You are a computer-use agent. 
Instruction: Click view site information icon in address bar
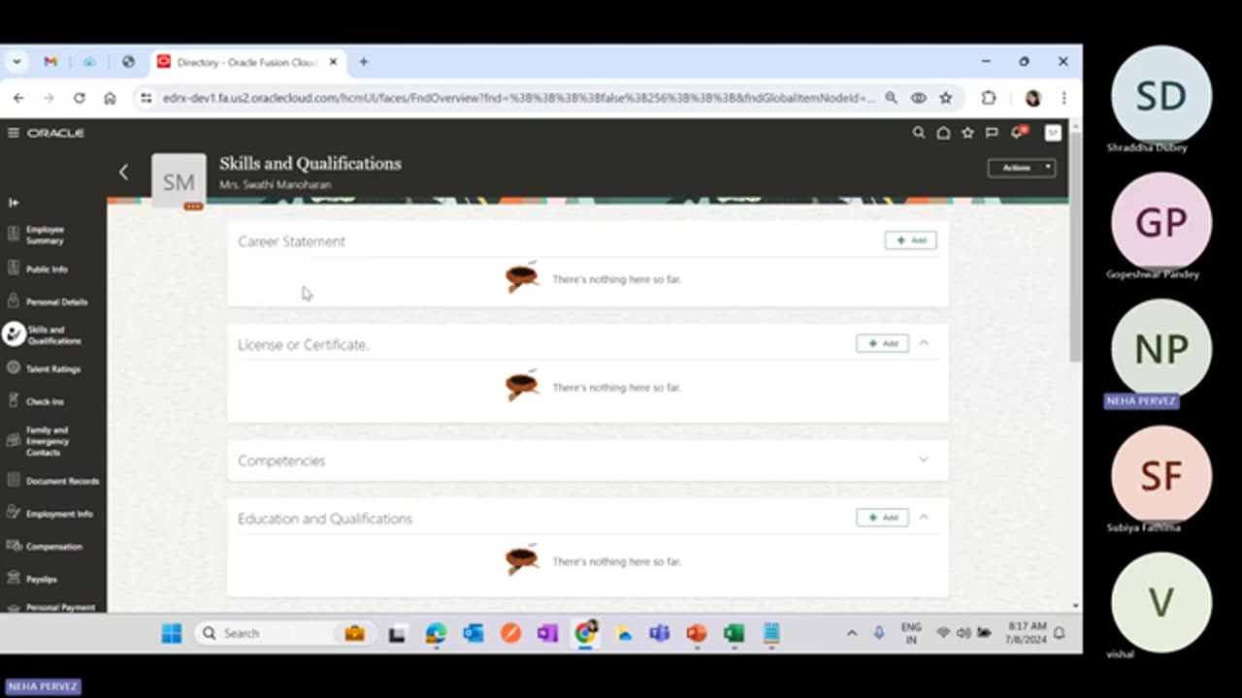[x=146, y=98]
